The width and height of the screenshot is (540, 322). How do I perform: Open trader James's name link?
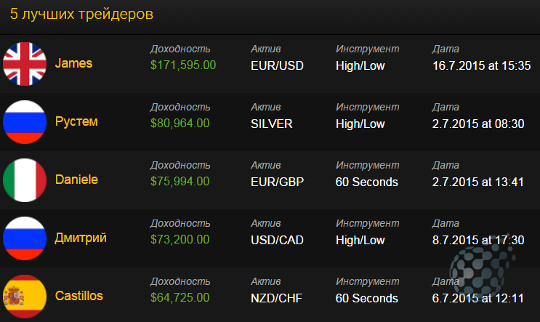coord(73,63)
